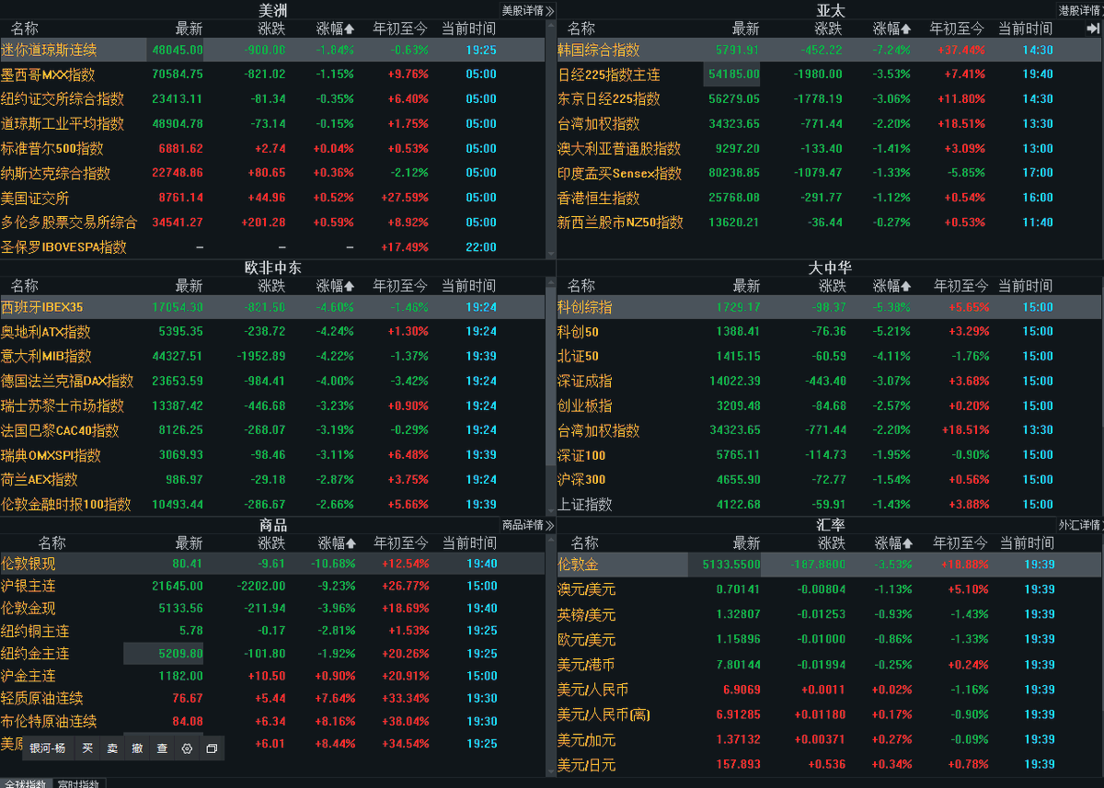Select 北证50 row
The width and height of the screenshot is (1104, 788).
[x=829, y=356]
